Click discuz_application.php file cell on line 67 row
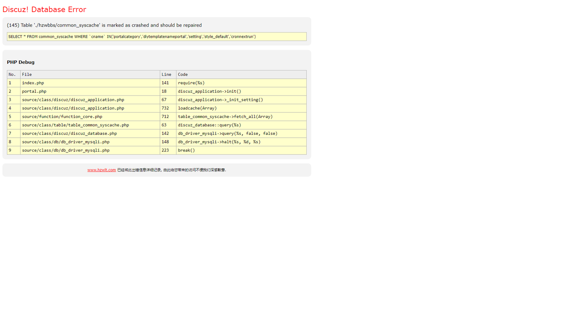579x325 pixels. tap(90, 100)
